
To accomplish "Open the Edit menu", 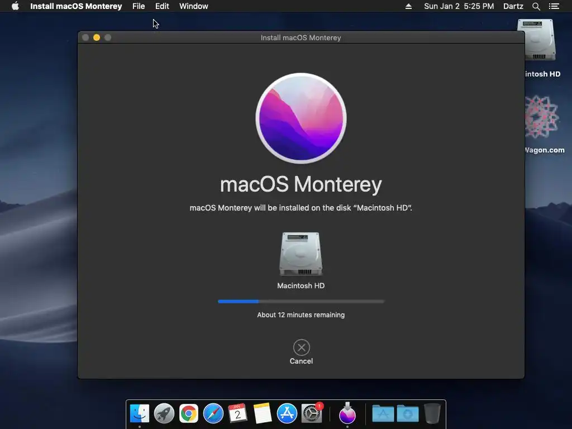I will coord(162,6).
